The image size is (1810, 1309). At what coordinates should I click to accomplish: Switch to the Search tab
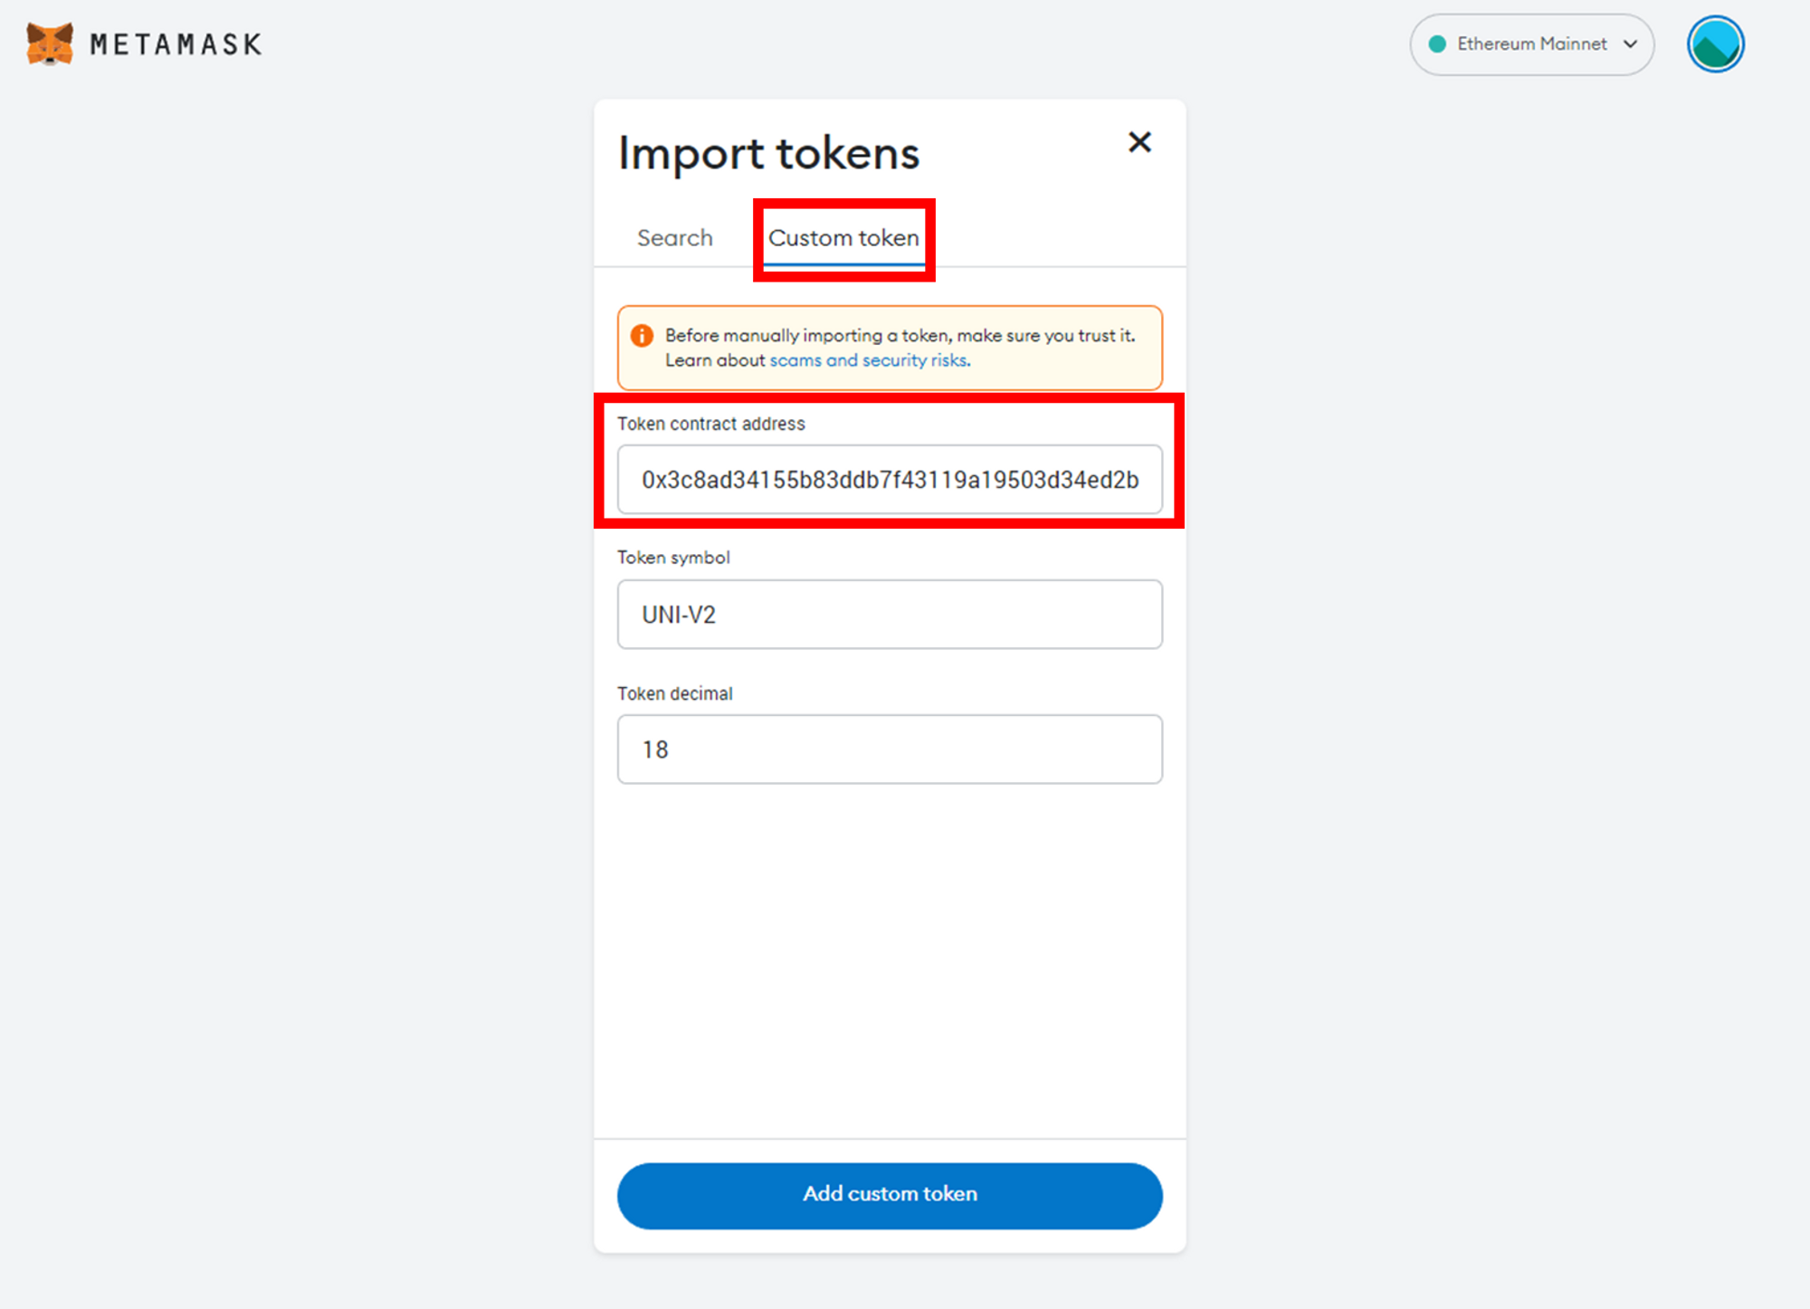[675, 238]
